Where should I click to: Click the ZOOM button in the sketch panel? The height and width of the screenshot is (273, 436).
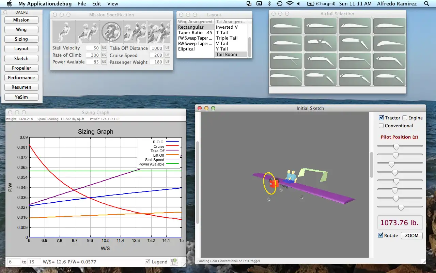point(411,235)
